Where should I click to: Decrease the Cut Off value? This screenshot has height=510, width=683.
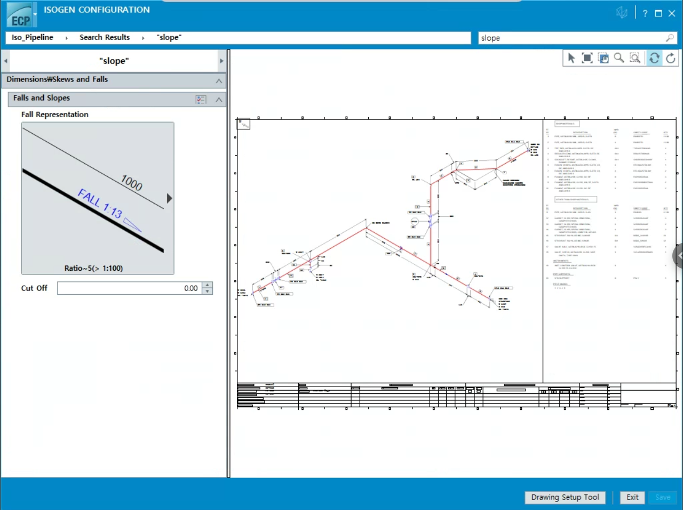[x=208, y=292]
